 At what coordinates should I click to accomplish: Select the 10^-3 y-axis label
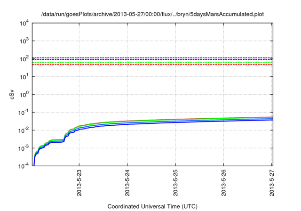(24, 148)
